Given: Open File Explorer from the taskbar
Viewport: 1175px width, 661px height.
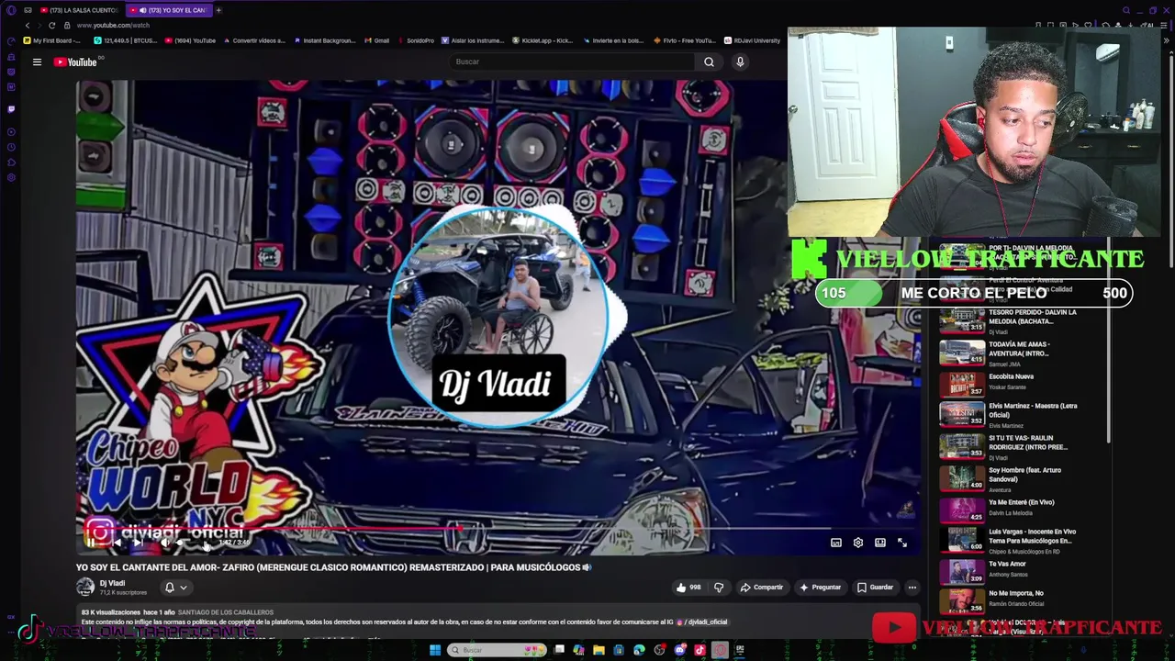Looking at the screenshot, I should (x=599, y=650).
